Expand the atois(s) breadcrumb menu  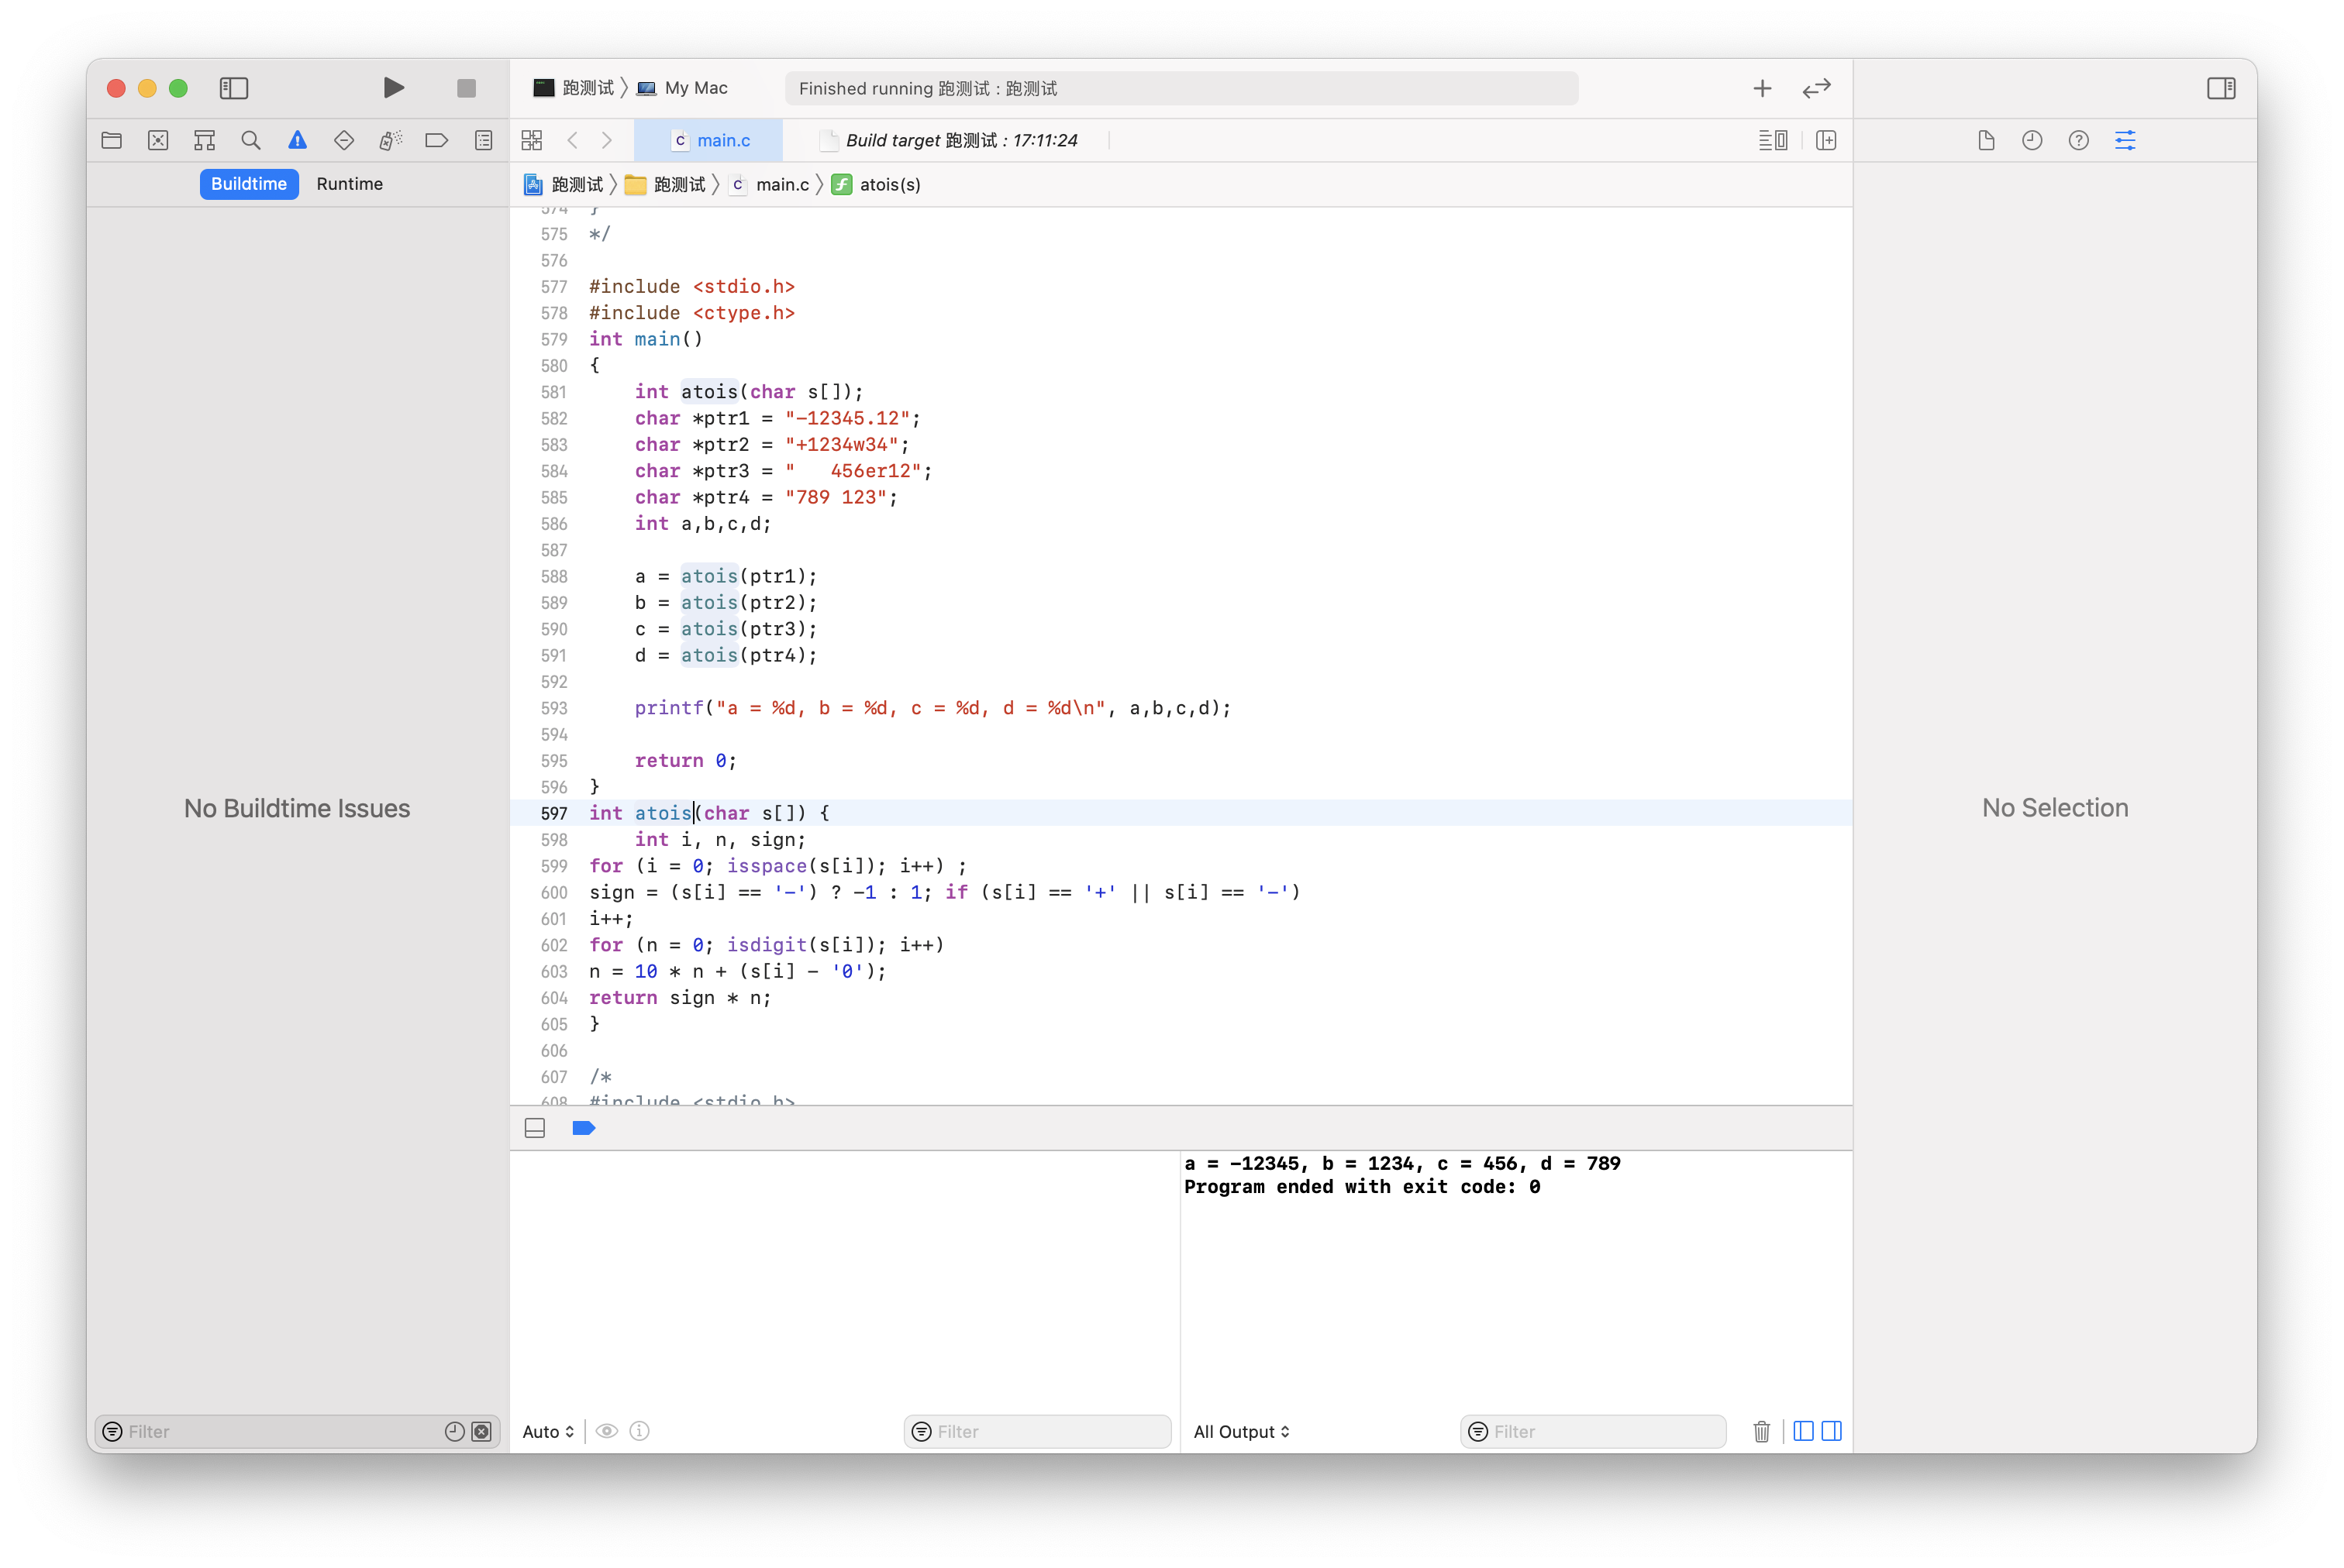coord(877,184)
